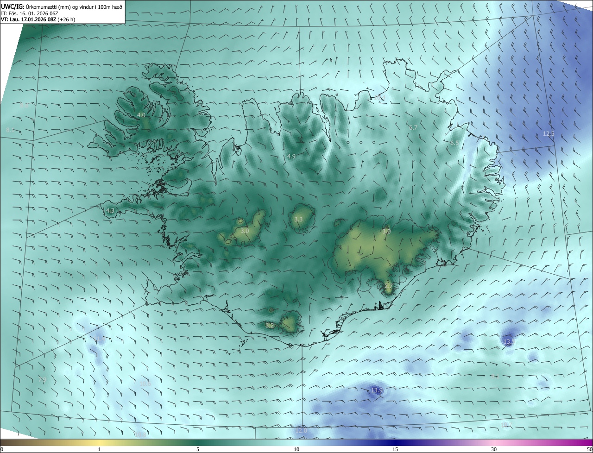Image resolution: width=593 pixels, height=453 pixels.
Task: Click the 'VT: Lau. 17.01.2026 08Z (+26 h)' line
Action: click(38, 19)
